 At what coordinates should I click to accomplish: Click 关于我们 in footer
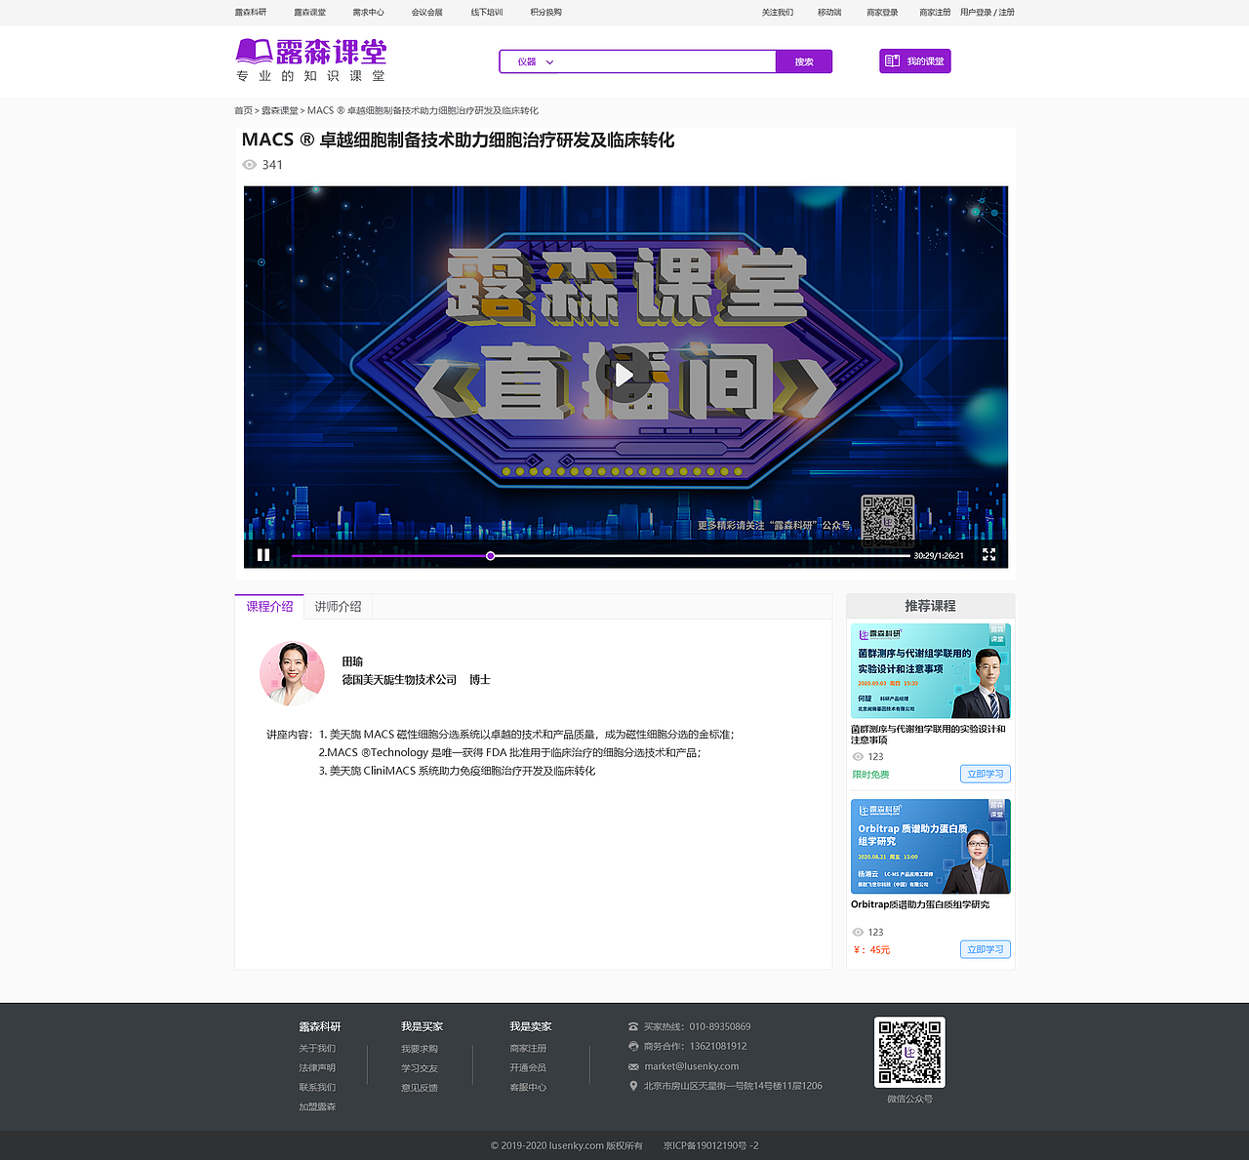click(317, 1049)
